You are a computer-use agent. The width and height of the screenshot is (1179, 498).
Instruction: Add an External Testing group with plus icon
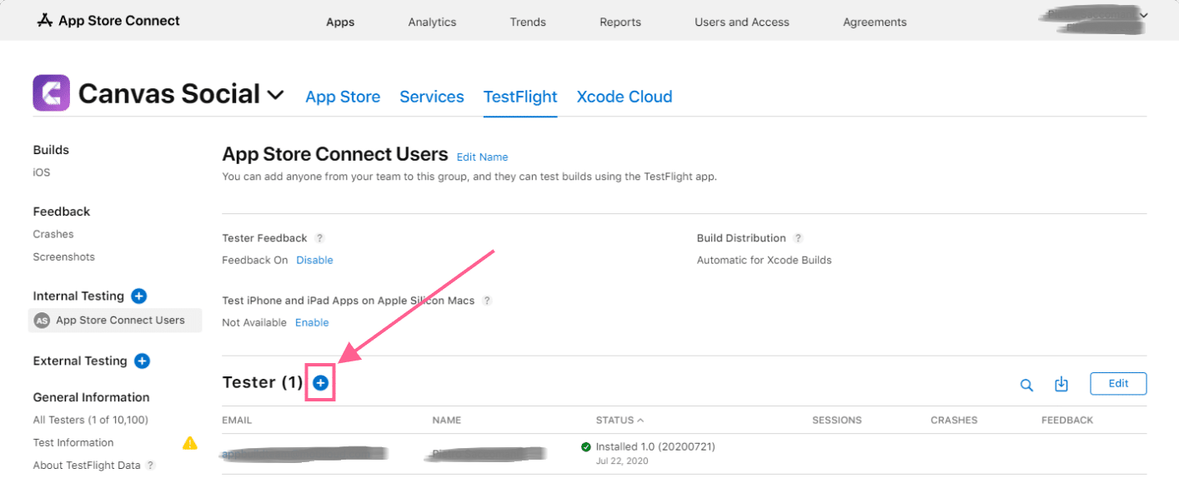[142, 361]
